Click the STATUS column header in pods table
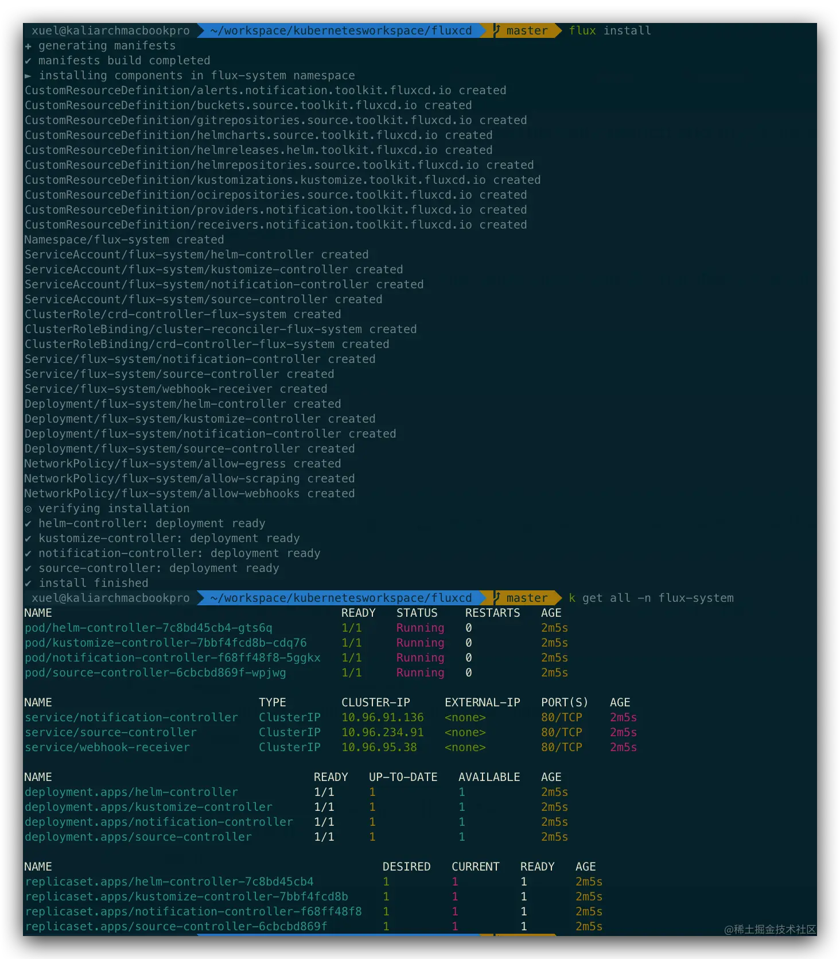 pos(417,613)
